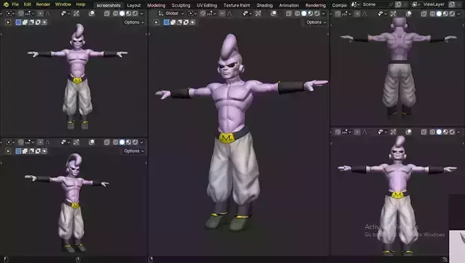Open the Window menu

pyautogui.click(x=63, y=4)
